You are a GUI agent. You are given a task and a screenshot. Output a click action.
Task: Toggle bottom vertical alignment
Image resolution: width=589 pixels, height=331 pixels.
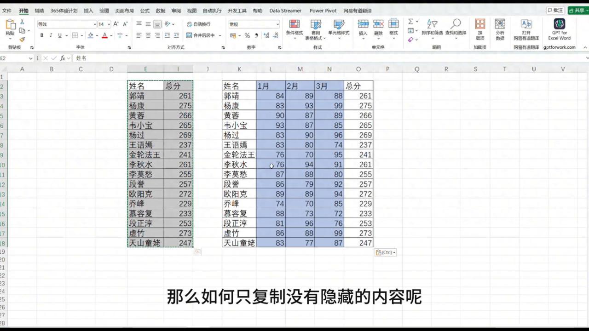[157, 24]
